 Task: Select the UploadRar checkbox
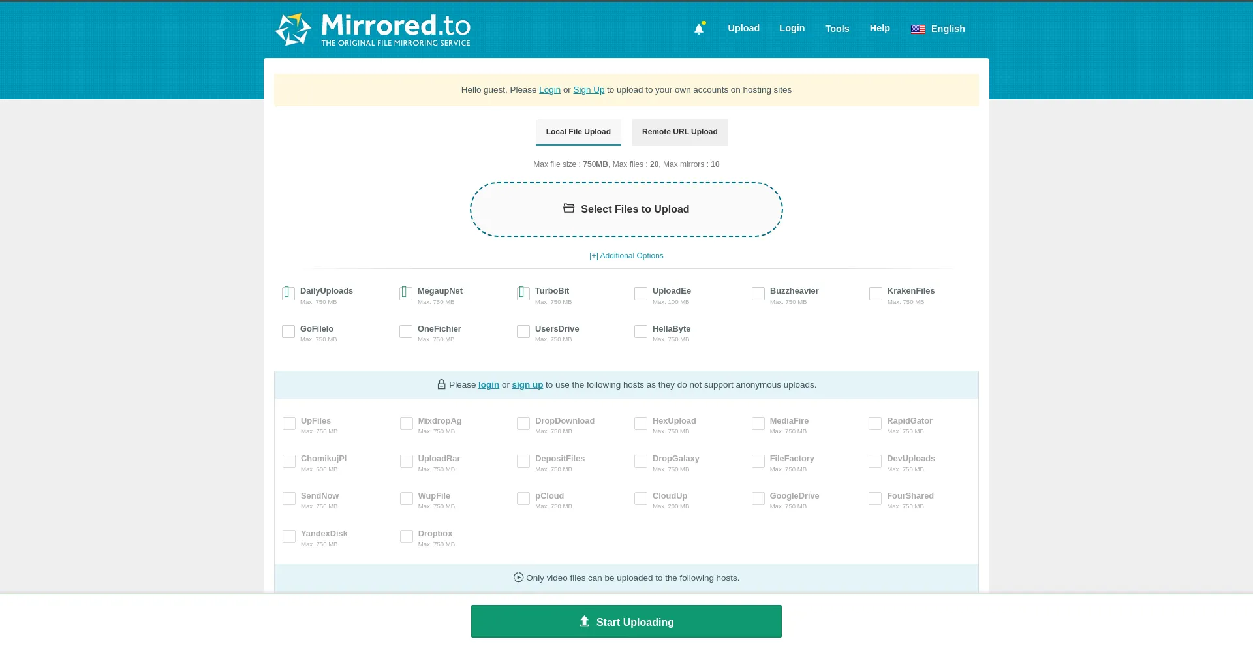point(407,461)
